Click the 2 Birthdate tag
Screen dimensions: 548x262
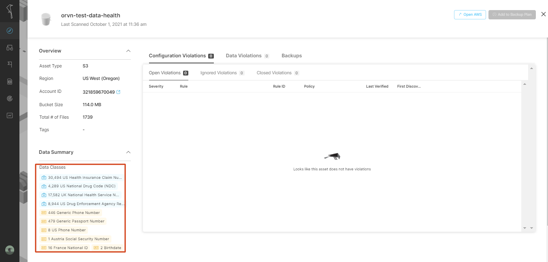108,248
